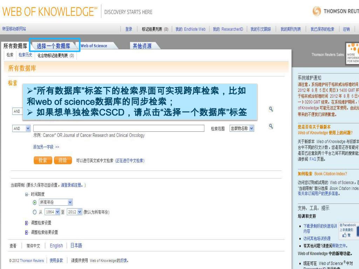Click the magnifier icon beside first search row
The width and height of the screenshot is (359, 269).
click(x=271, y=109)
